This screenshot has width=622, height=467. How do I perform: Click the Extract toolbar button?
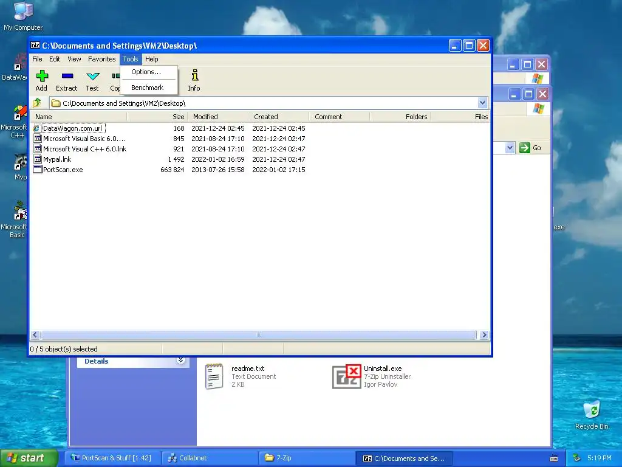(67, 81)
